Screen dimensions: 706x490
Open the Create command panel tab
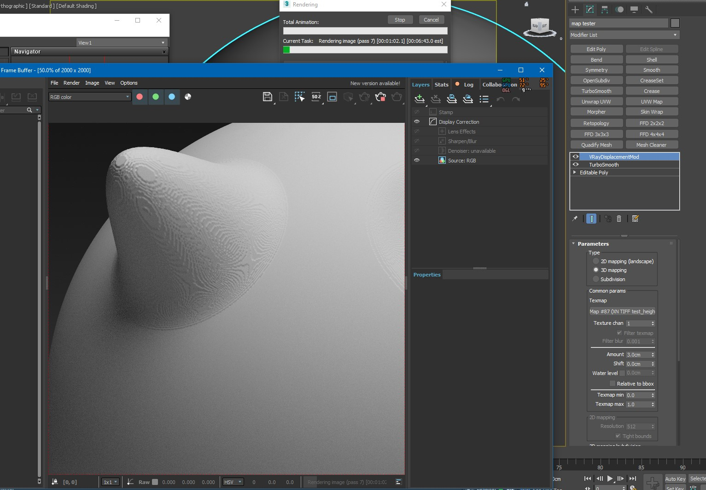point(575,10)
